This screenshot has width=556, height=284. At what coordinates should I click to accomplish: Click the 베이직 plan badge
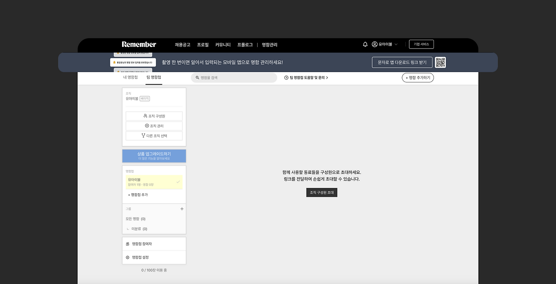click(x=145, y=99)
